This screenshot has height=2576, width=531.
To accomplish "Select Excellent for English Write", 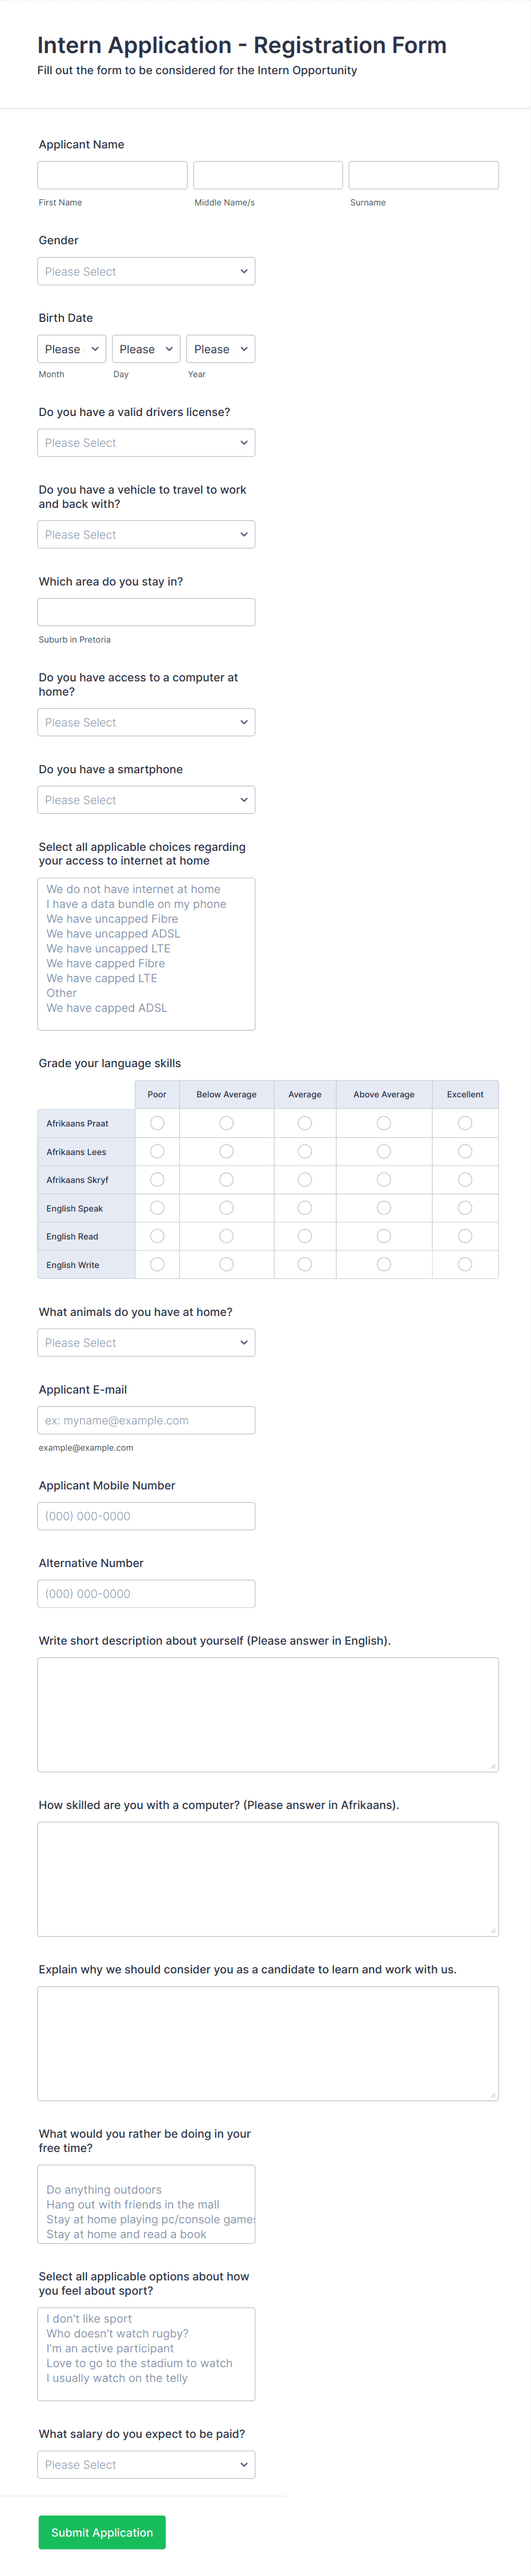I will point(465,1264).
